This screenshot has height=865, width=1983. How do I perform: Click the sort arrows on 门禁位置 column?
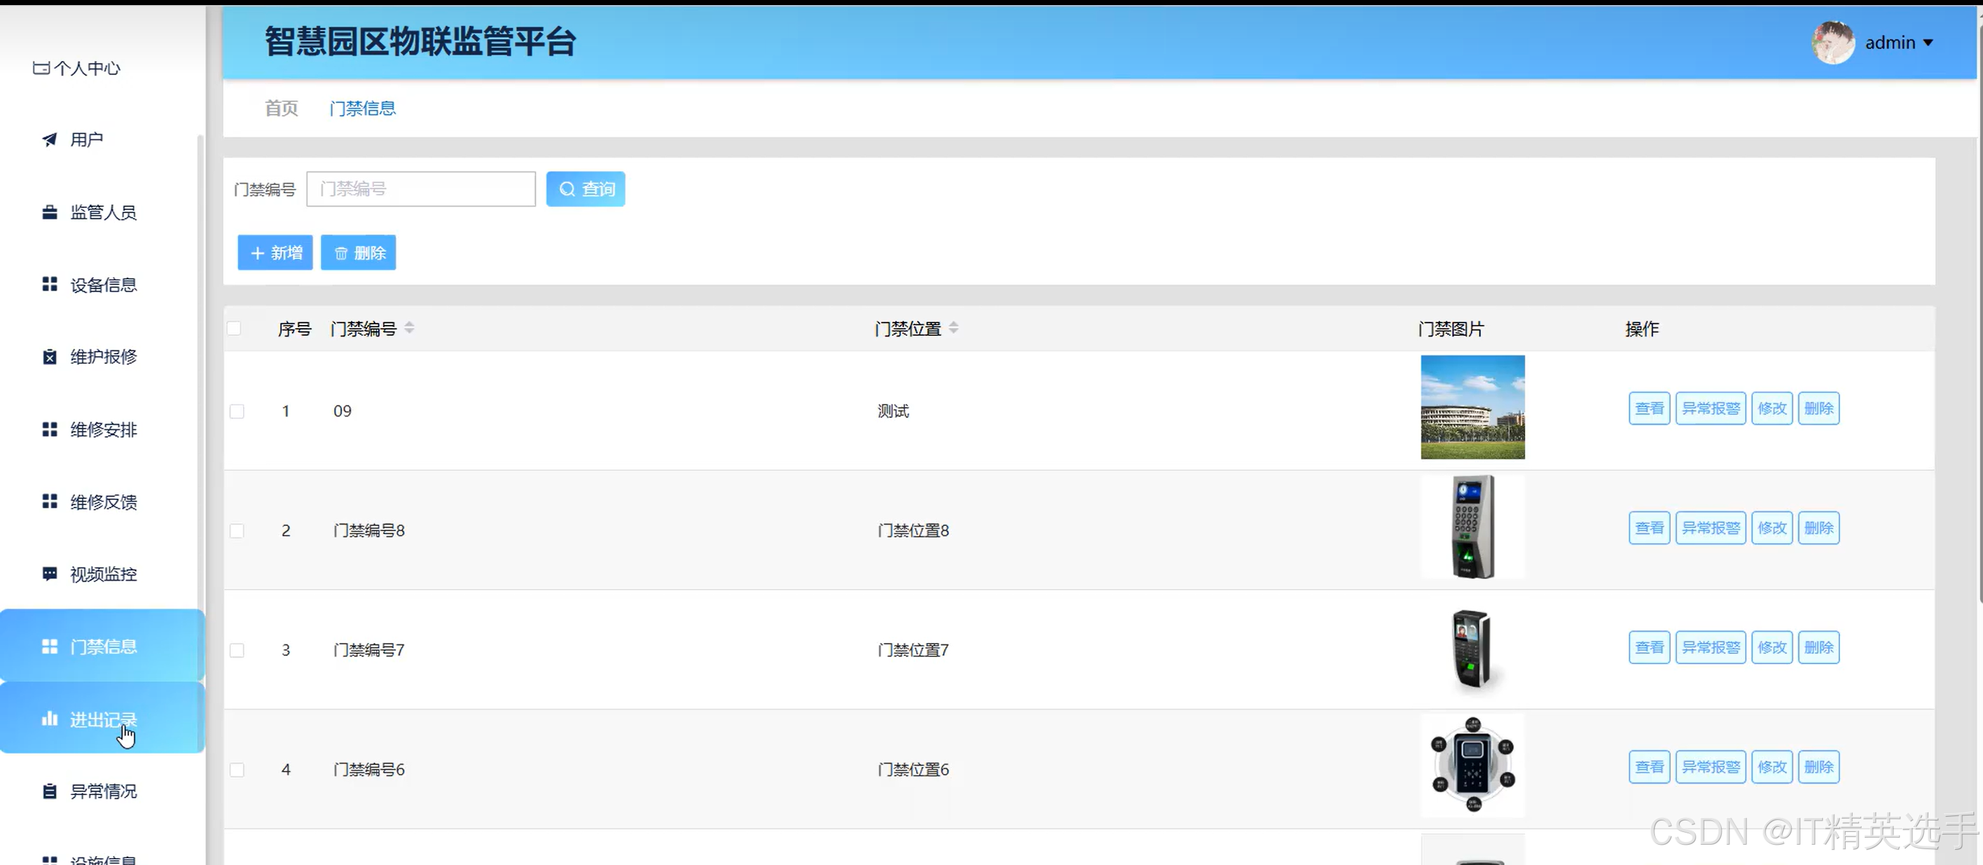pos(954,328)
